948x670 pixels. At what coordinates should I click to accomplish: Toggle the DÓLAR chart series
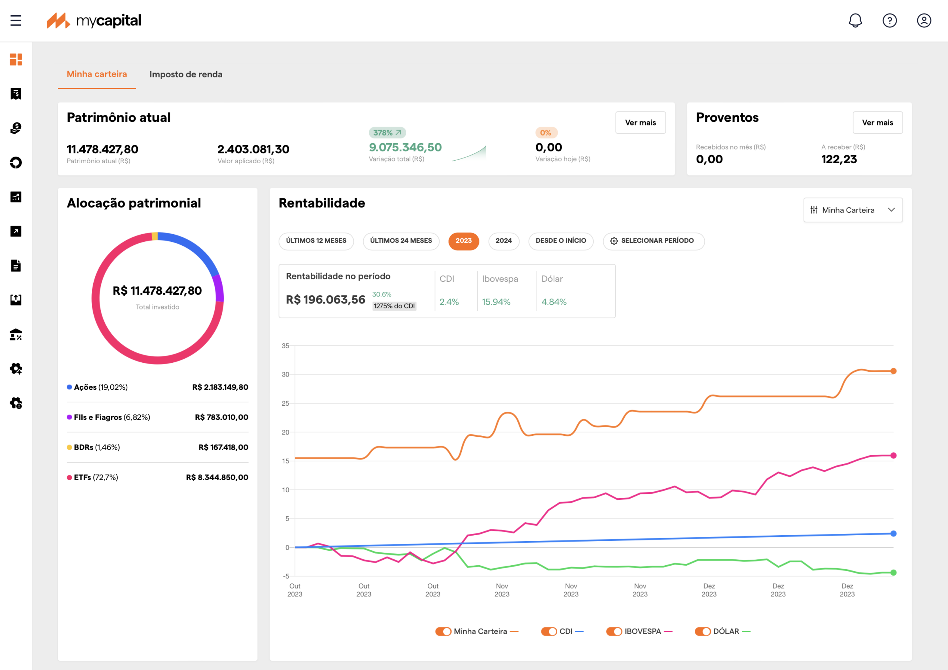click(703, 631)
